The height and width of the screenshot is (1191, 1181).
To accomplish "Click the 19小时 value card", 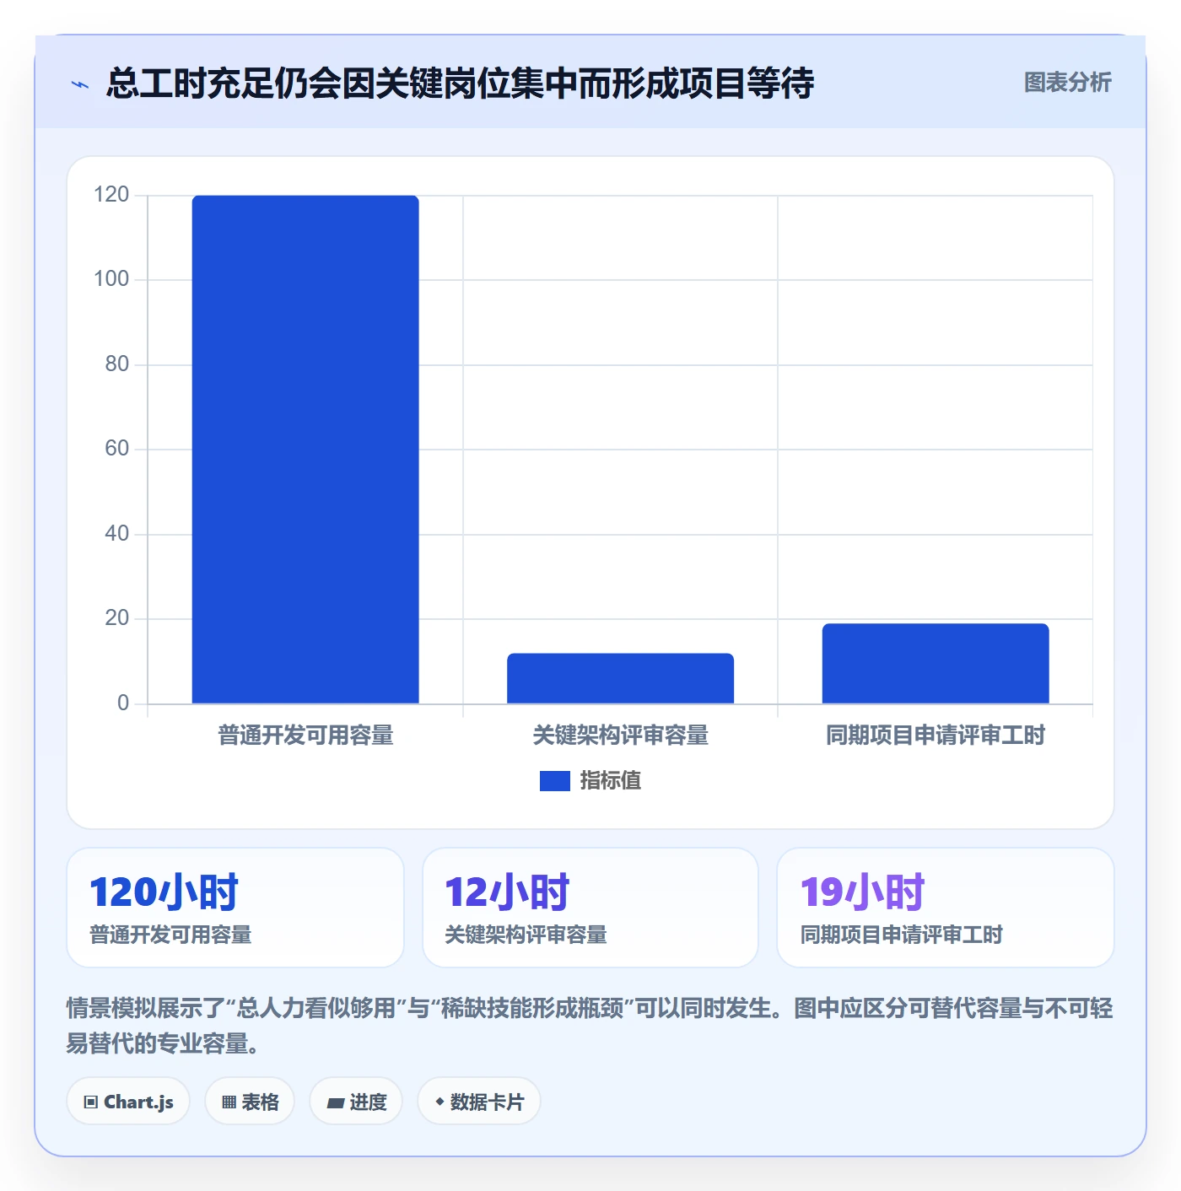I will click(x=946, y=908).
